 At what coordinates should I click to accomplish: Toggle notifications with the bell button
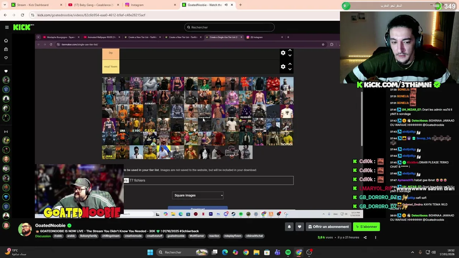click(289, 227)
